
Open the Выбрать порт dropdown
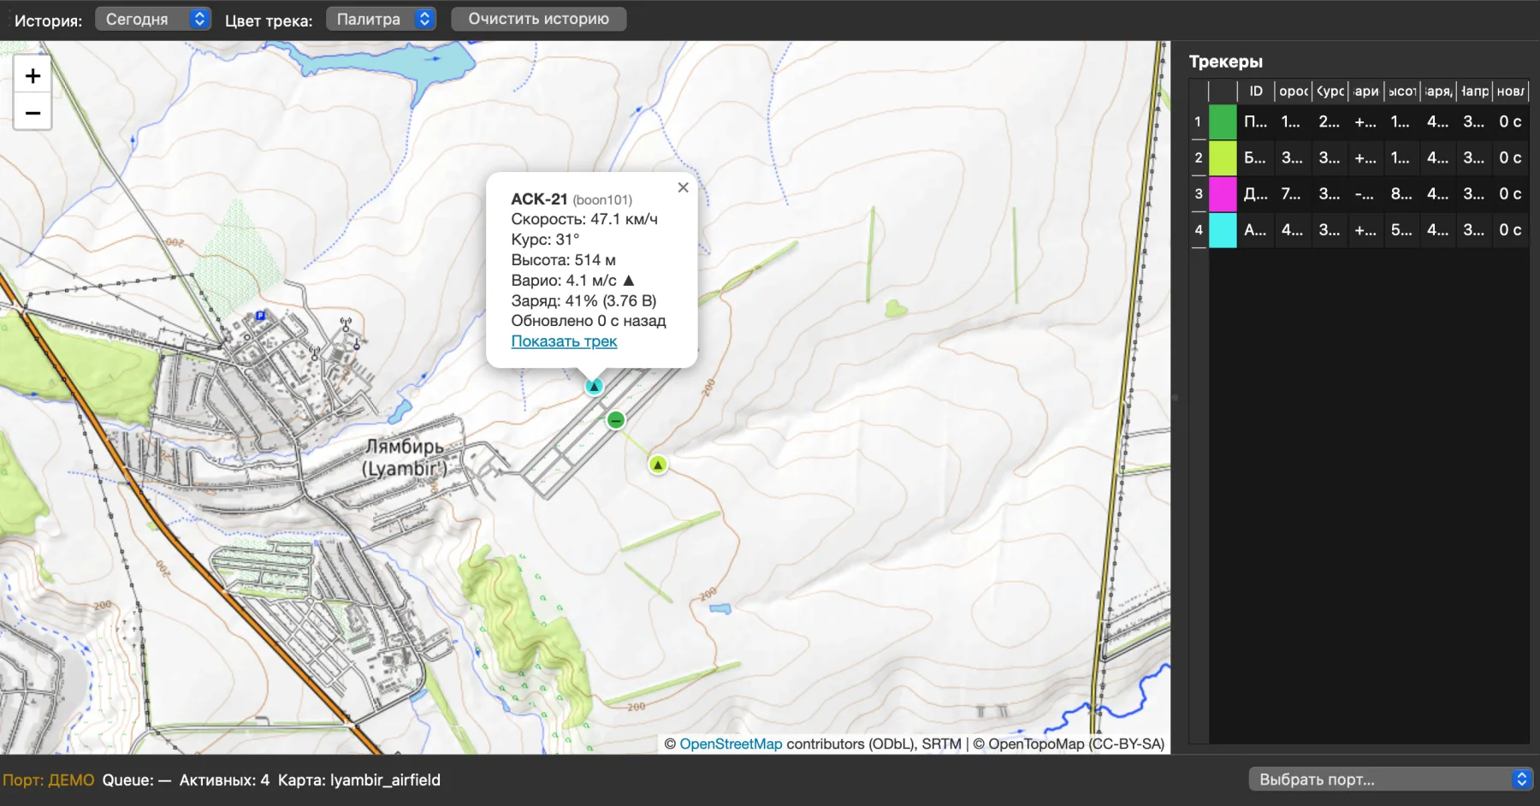(1390, 779)
